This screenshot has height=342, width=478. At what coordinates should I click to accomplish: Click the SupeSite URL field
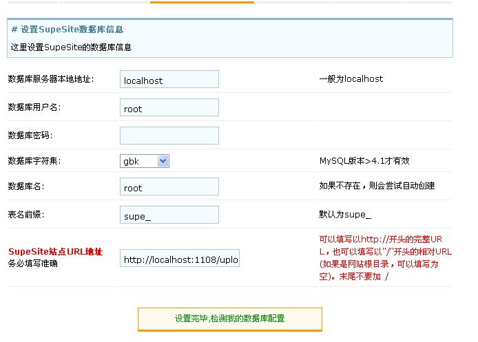pos(180,258)
